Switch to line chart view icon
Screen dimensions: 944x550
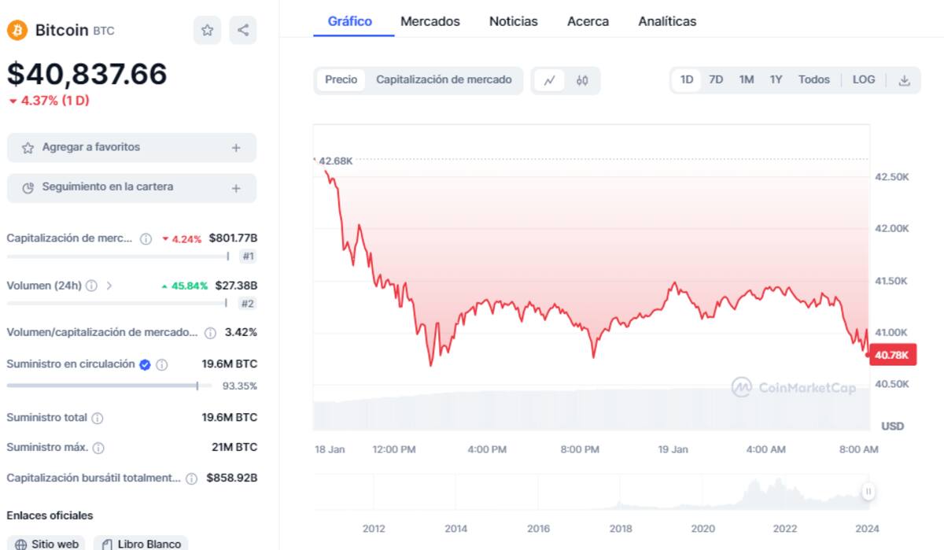coord(550,80)
